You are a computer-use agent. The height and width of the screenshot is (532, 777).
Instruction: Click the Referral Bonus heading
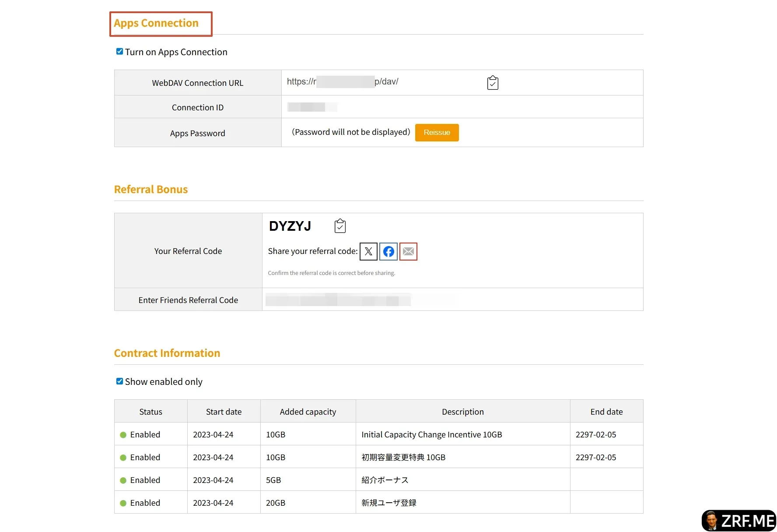click(x=151, y=189)
